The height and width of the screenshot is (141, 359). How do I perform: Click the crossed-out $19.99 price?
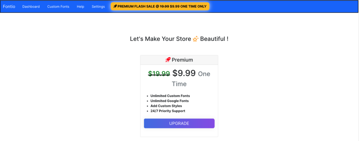pyautogui.click(x=159, y=73)
